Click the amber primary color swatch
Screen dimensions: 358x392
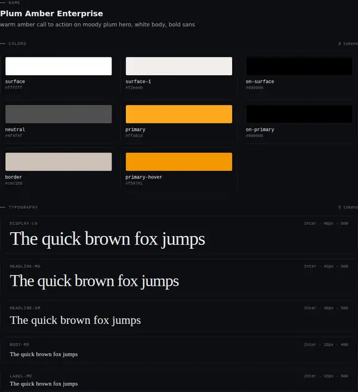coord(179,114)
